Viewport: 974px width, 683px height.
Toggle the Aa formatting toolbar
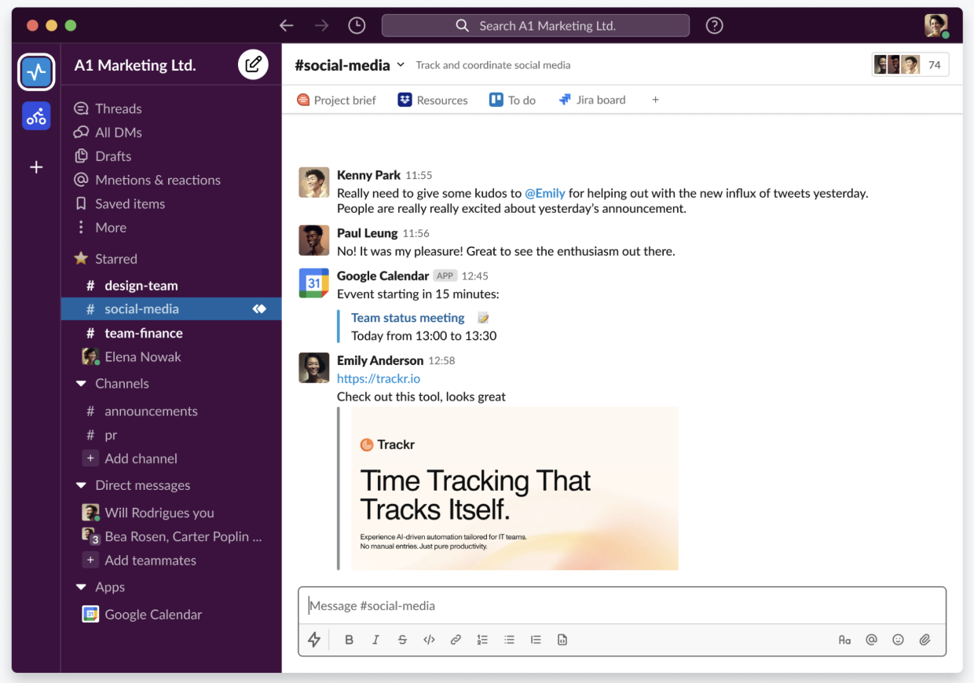(x=844, y=640)
